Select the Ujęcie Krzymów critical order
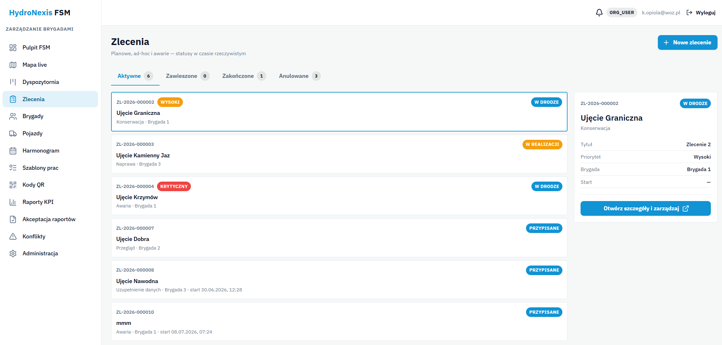The width and height of the screenshot is (722, 345). (x=339, y=196)
